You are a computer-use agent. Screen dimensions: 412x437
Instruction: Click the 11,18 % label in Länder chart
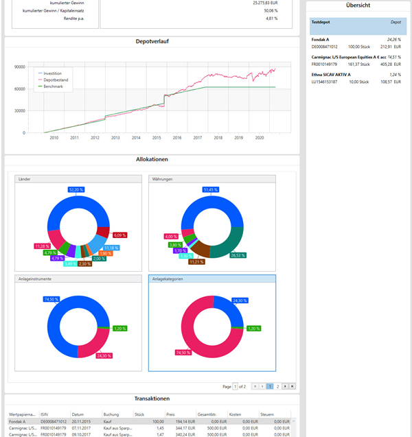(111, 248)
